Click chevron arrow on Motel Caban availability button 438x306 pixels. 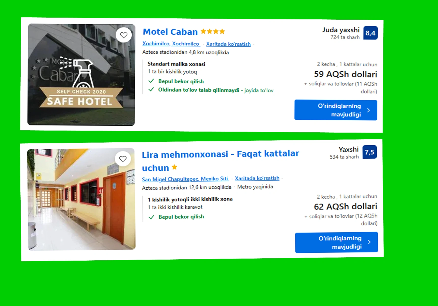[369, 110]
